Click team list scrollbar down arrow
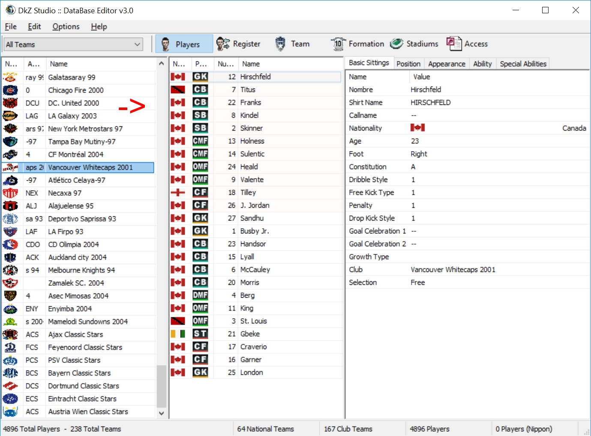Screen dimensions: 591x436 (x=161, y=413)
